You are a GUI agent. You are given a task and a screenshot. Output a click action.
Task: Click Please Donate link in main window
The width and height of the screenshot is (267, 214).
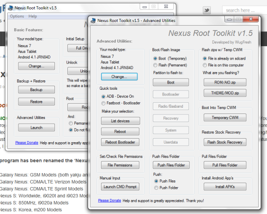tap(27, 143)
